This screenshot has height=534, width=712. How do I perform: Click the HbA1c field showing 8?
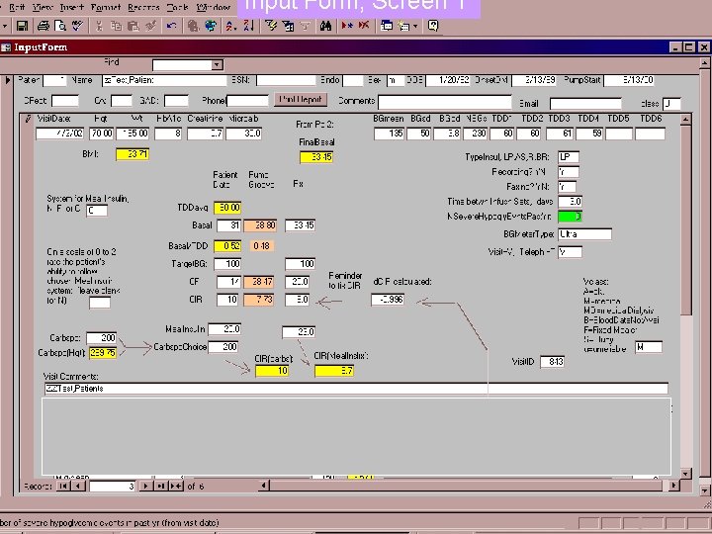point(168,133)
